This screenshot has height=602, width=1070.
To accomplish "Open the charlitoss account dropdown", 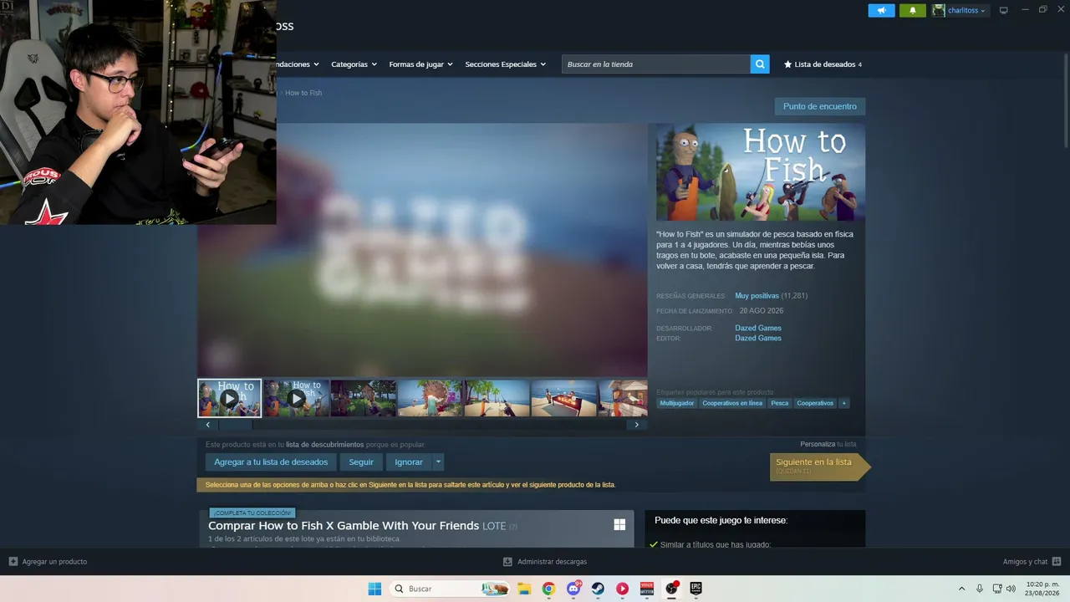I will click(960, 11).
